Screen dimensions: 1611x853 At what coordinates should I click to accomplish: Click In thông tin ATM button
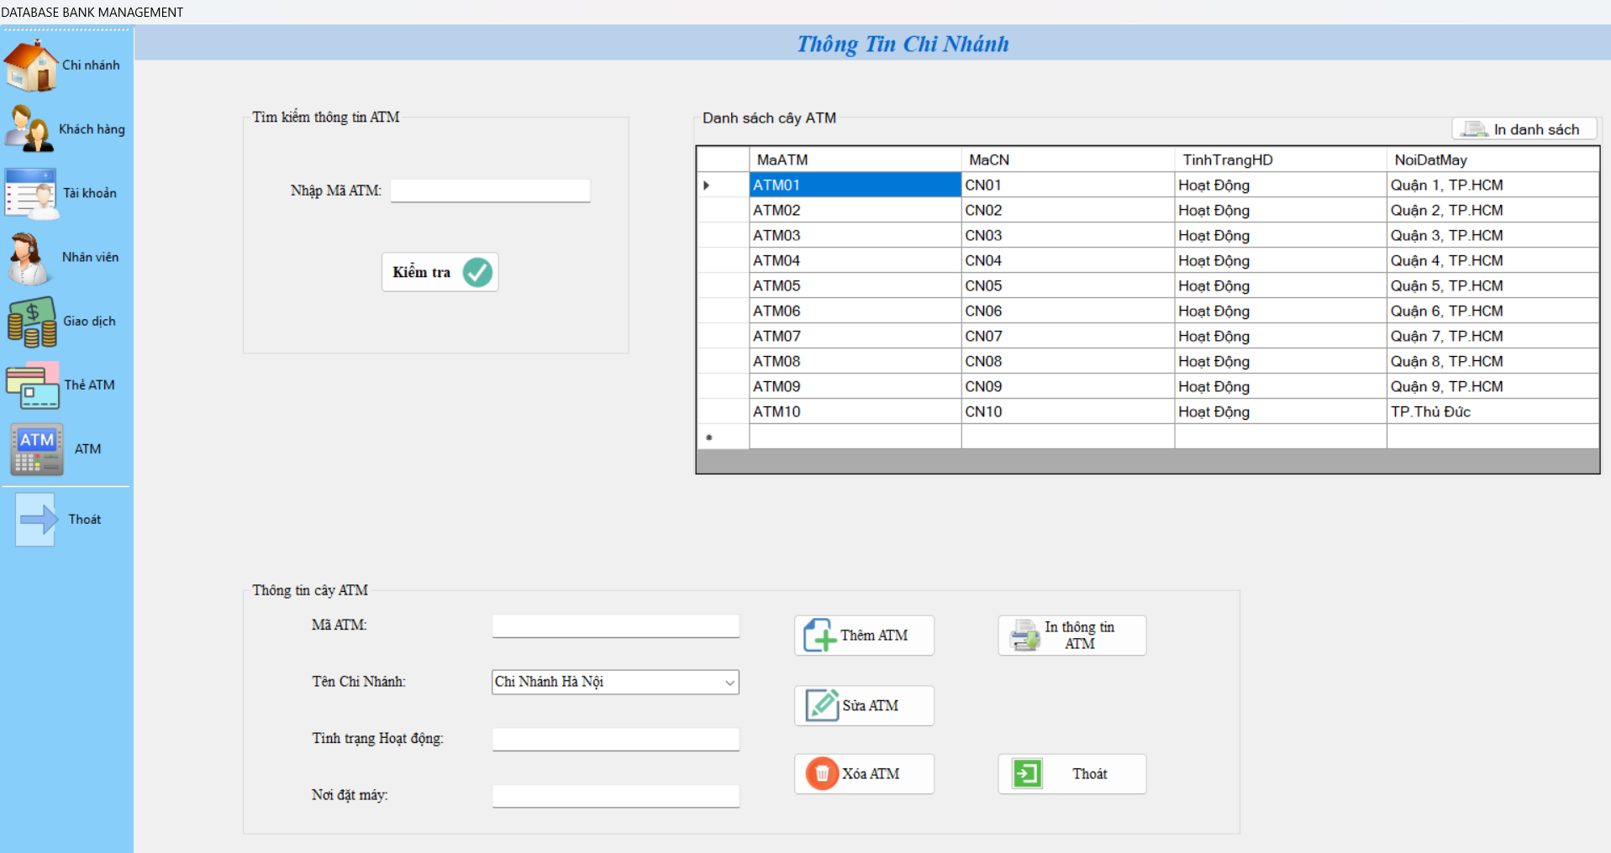coord(1071,636)
